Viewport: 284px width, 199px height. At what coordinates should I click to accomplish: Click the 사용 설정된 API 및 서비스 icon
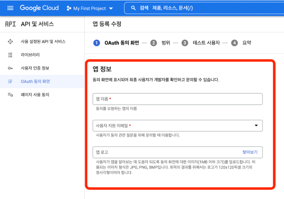10,42
